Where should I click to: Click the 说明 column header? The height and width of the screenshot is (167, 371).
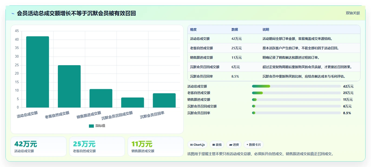point(266,30)
